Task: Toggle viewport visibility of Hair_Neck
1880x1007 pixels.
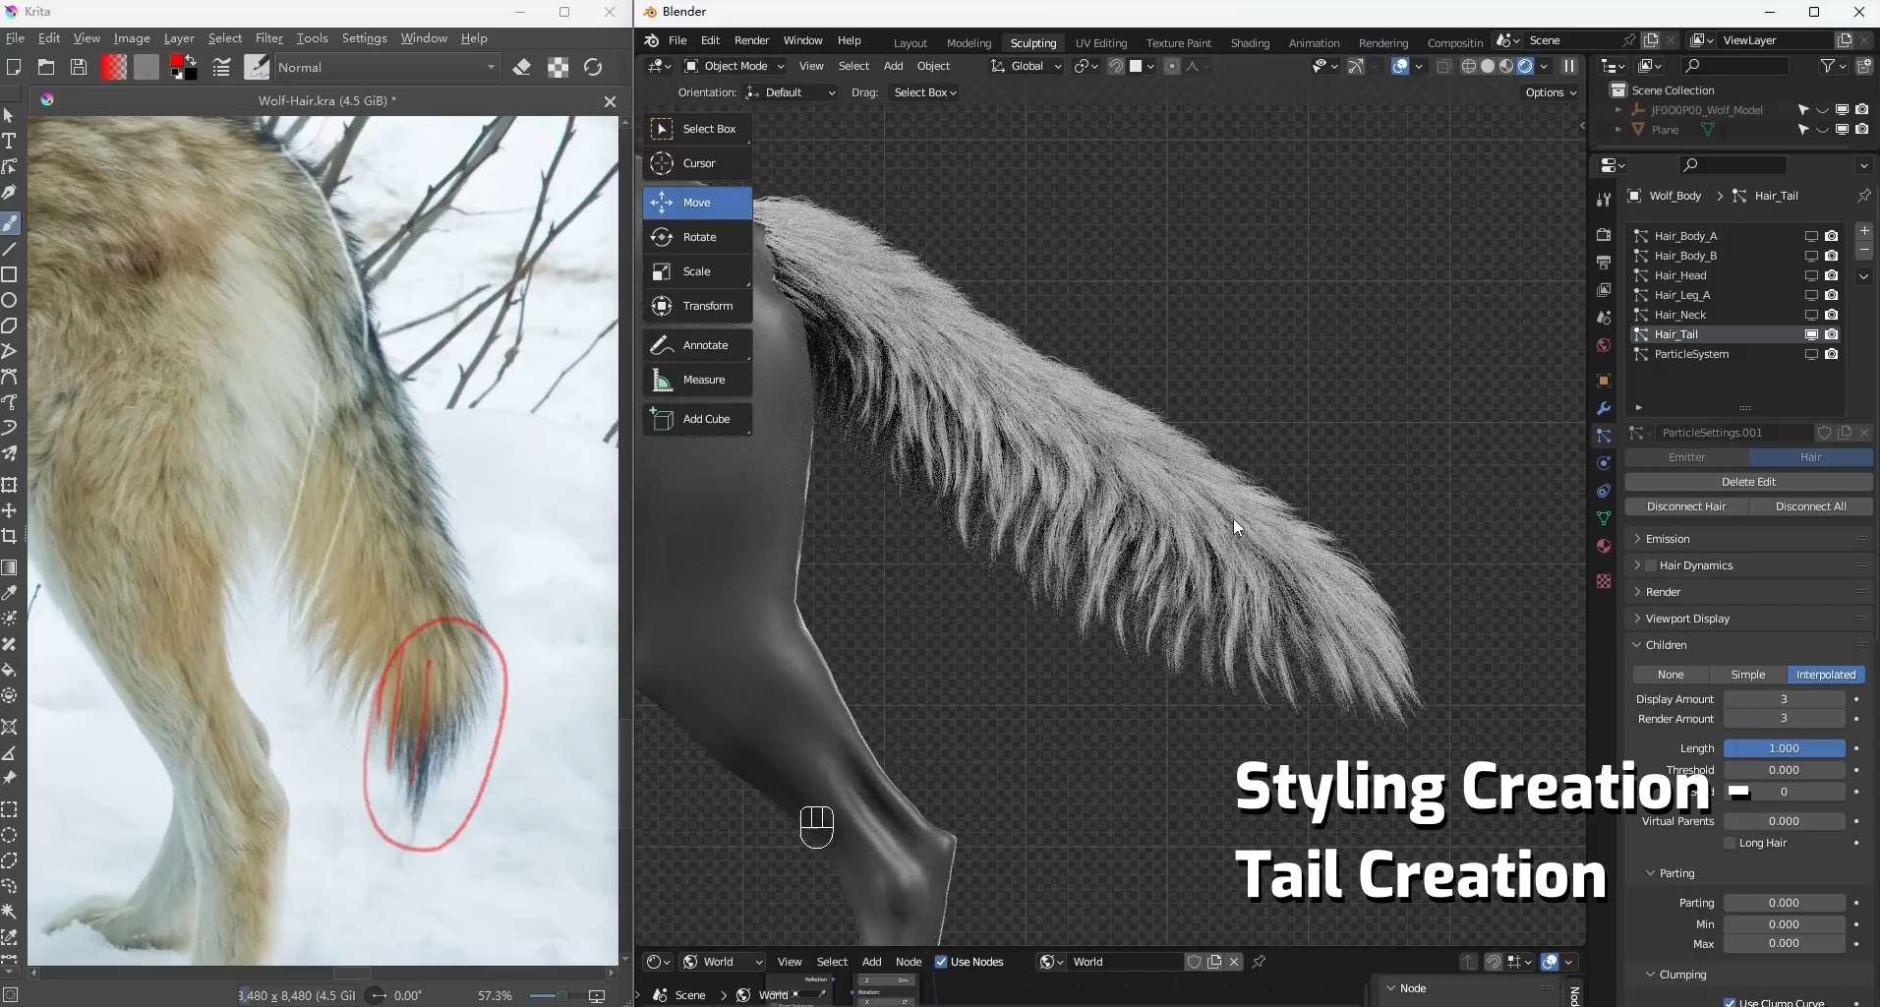Action: (x=1811, y=315)
